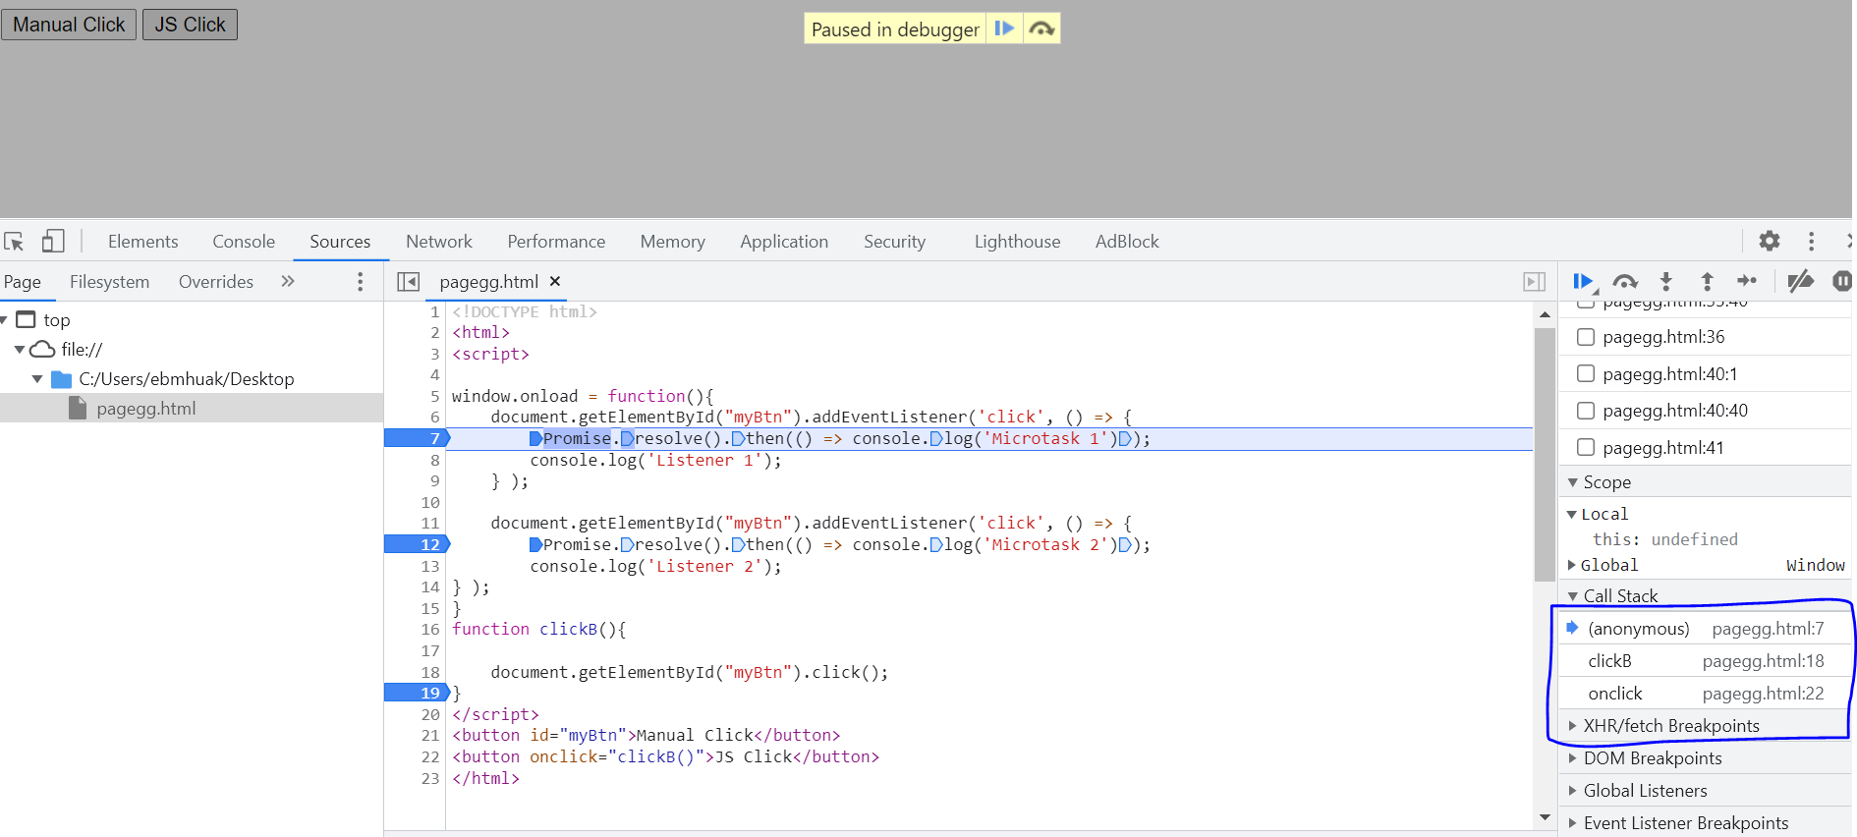Toggle breakpoint checkbox for pagegg.html:40:1
This screenshot has width=1857, height=837.
point(1586,373)
